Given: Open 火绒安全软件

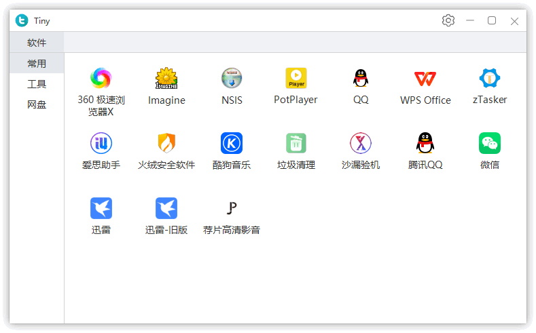Looking at the screenshot, I should (166, 143).
